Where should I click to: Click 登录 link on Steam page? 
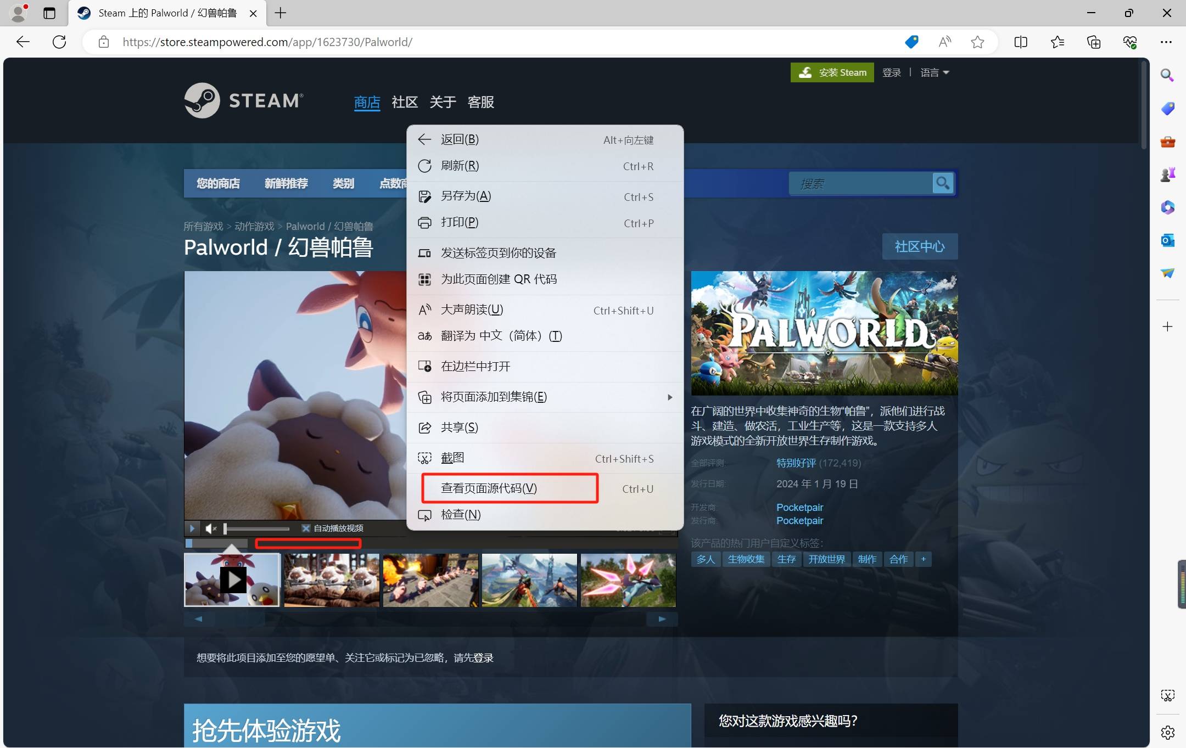click(892, 71)
